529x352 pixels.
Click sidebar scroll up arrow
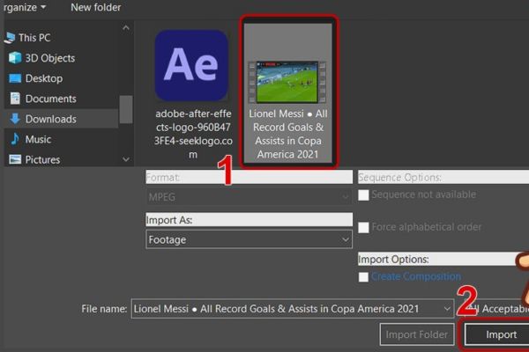click(126, 28)
